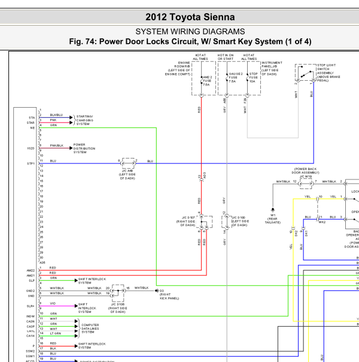
Task: Click the 'STP1' terminal label
Action: pos(31,164)
